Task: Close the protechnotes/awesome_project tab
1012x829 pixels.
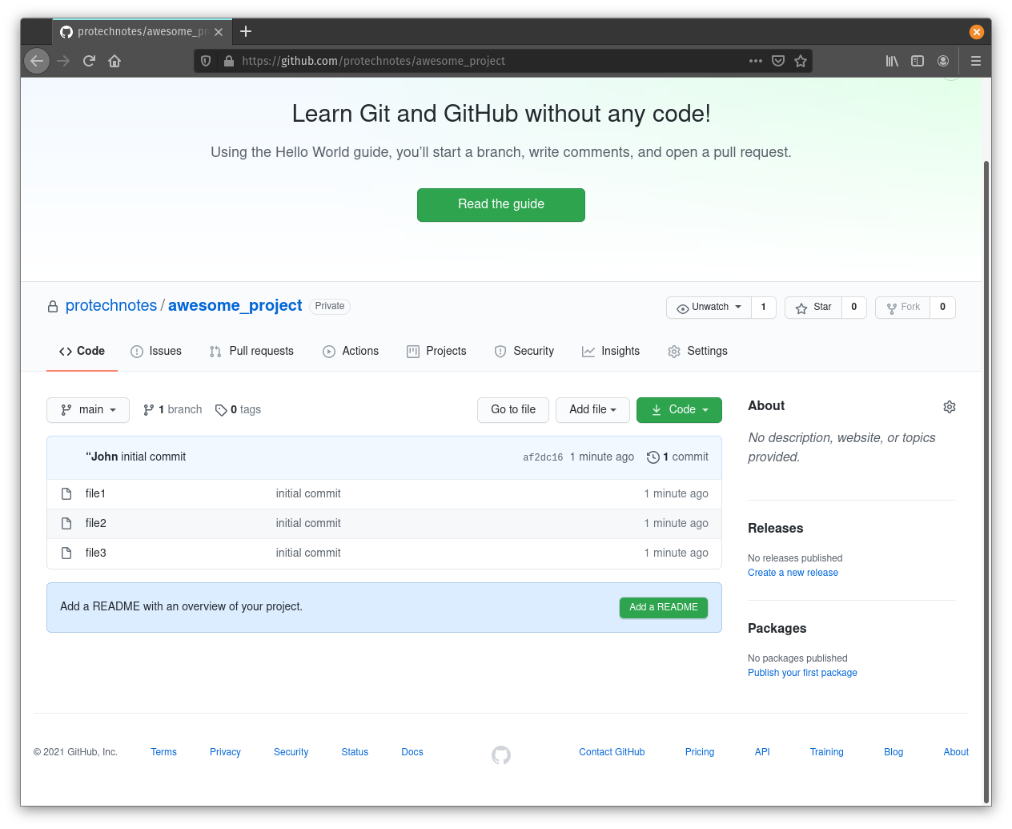Action: pyautogui.click(x=219, y=32)
